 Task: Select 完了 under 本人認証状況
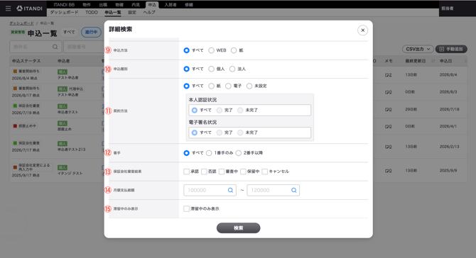(x=220, y=111)
